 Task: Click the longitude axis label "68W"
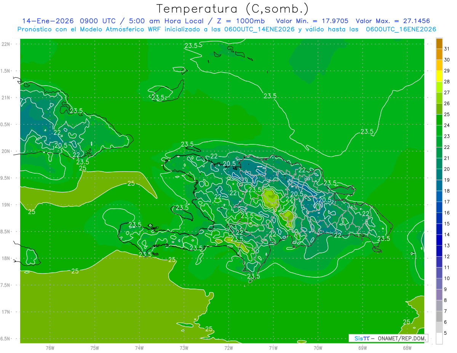[407, 348]
